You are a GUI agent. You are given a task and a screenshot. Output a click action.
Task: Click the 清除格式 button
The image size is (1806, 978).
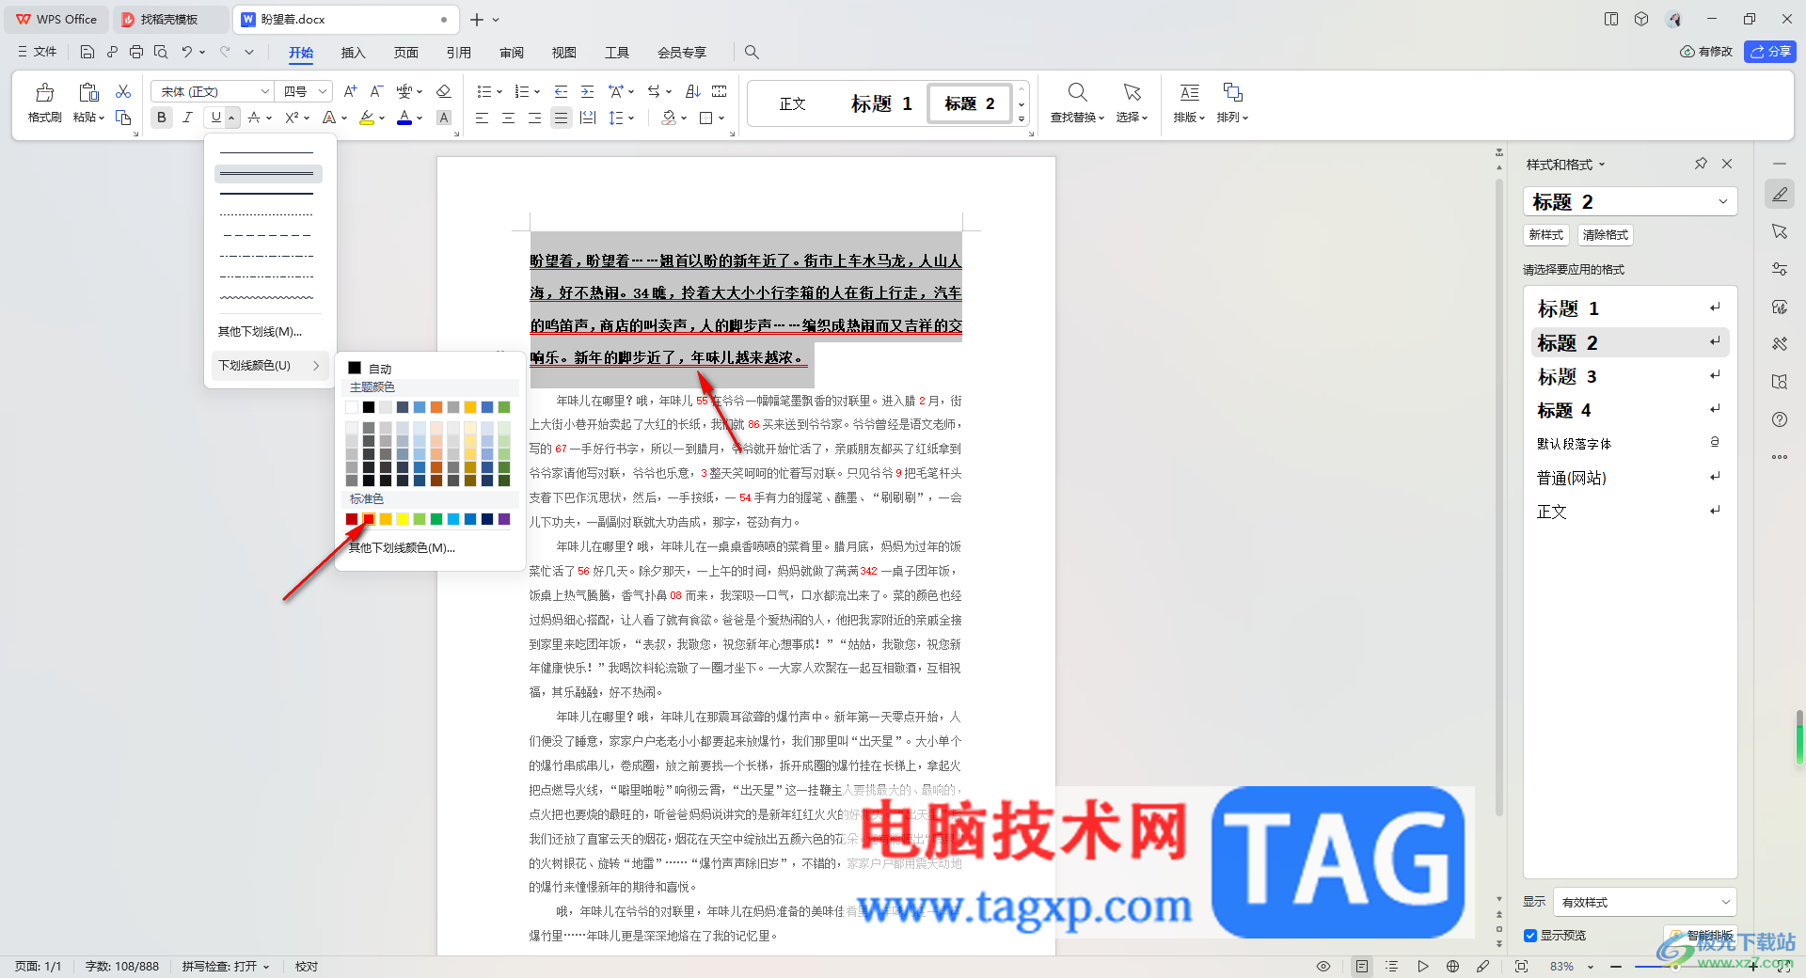[x=1605, y=234]
